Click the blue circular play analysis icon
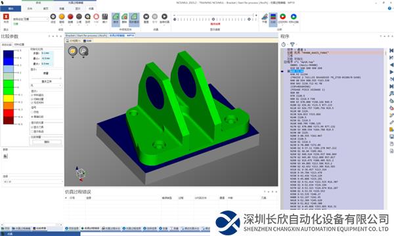394x236 pixels. [x=294, y=16]
